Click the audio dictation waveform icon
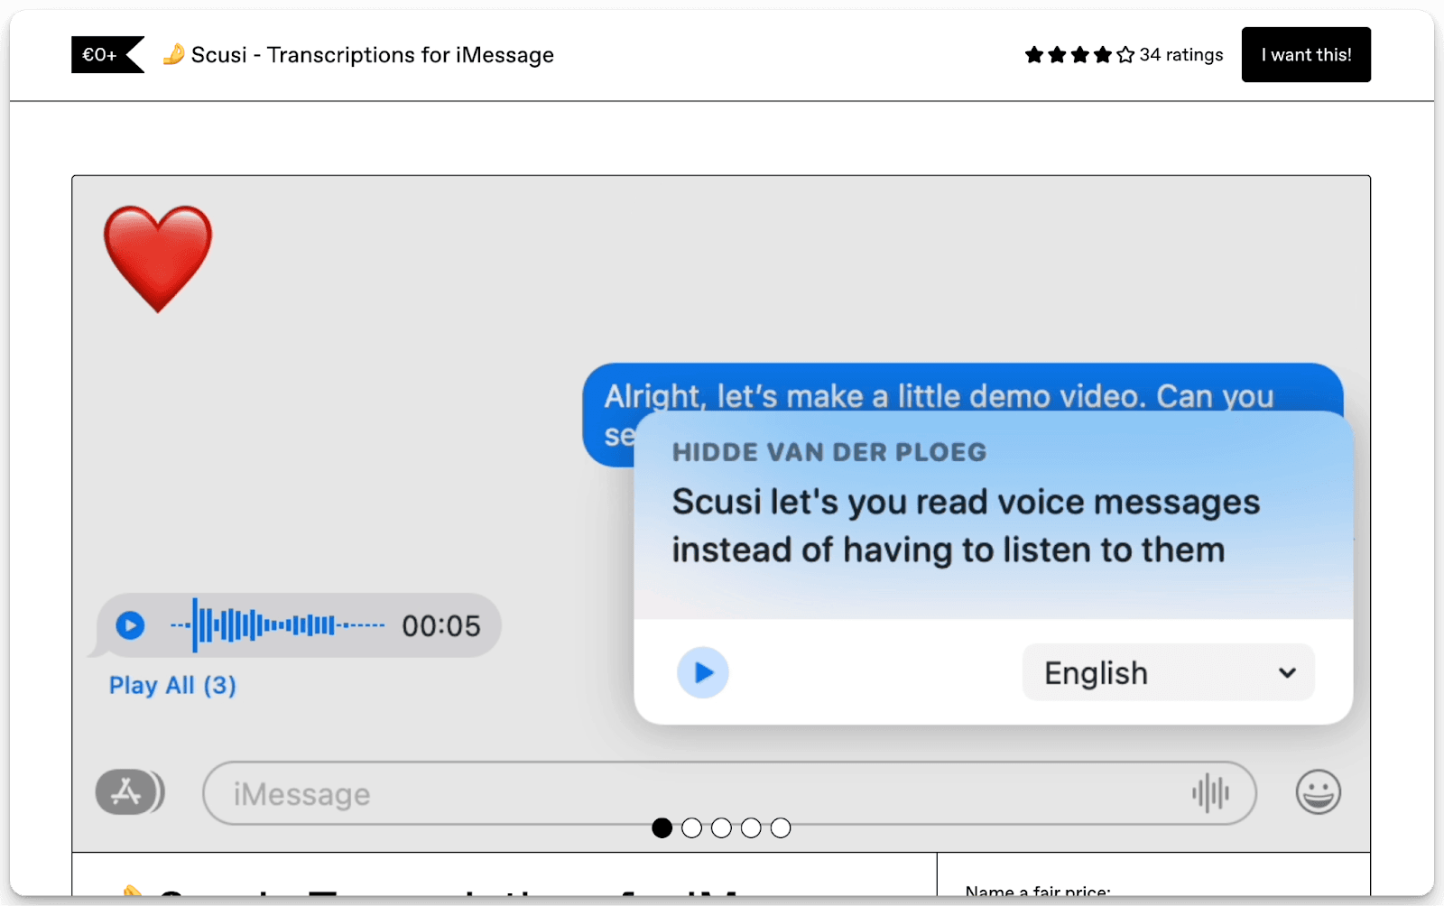 tap(1211, 791)
